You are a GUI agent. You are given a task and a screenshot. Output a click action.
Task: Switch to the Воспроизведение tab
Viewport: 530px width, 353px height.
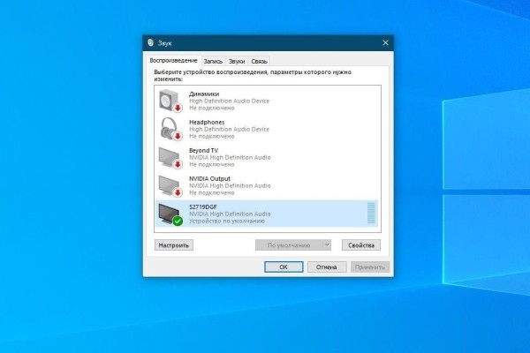tap(173, 61)
